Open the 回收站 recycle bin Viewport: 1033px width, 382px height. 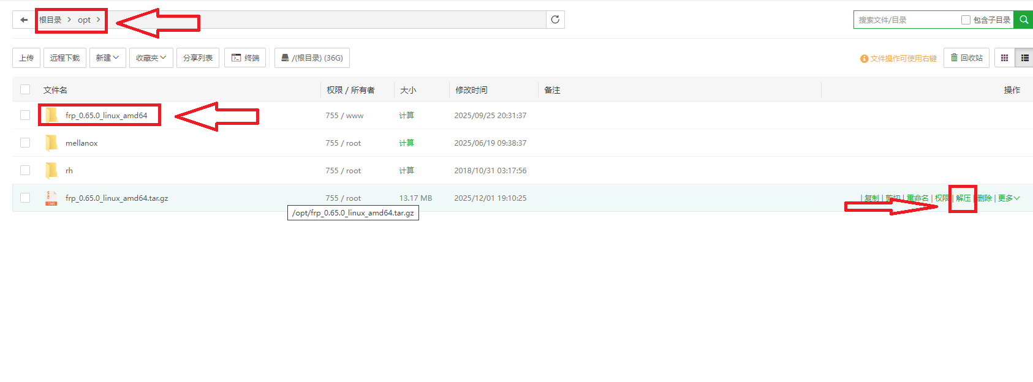point(966,58)
